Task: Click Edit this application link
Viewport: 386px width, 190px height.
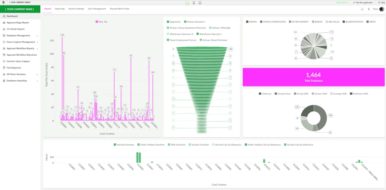Action: [x=363, y=3]
